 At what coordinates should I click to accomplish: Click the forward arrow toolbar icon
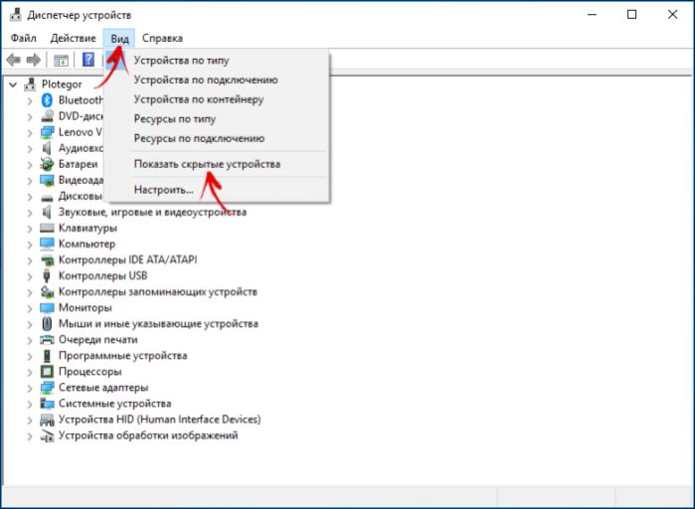tap(34, 60)
